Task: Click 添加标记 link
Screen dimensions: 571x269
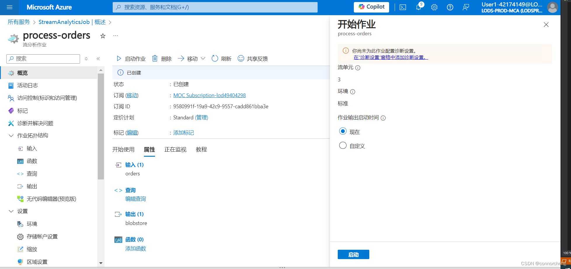Action: [184, 133]
